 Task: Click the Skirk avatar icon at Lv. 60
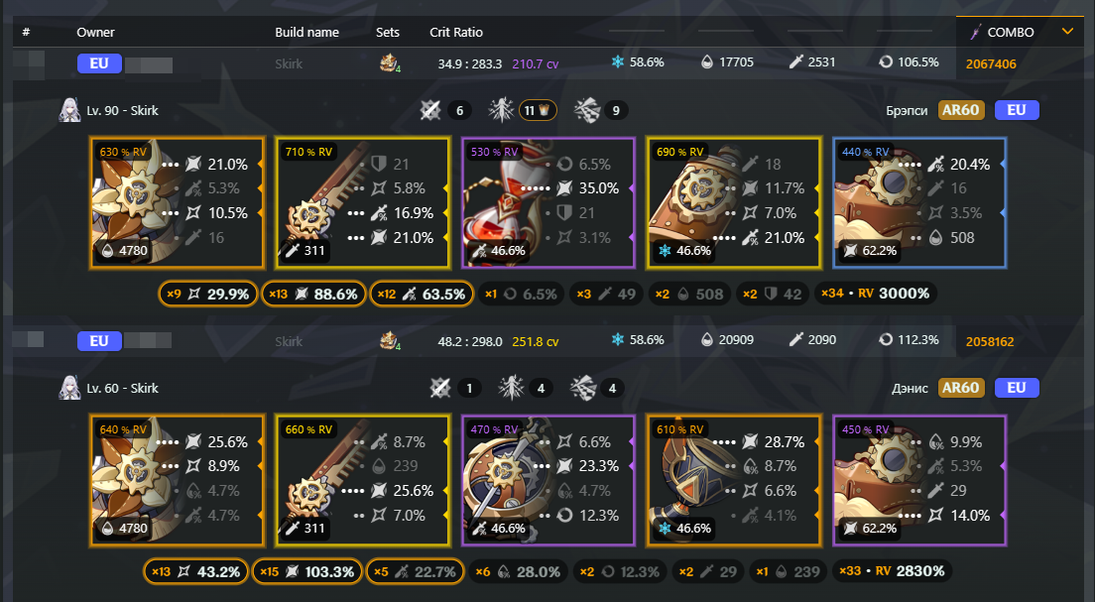coord(69,388)
